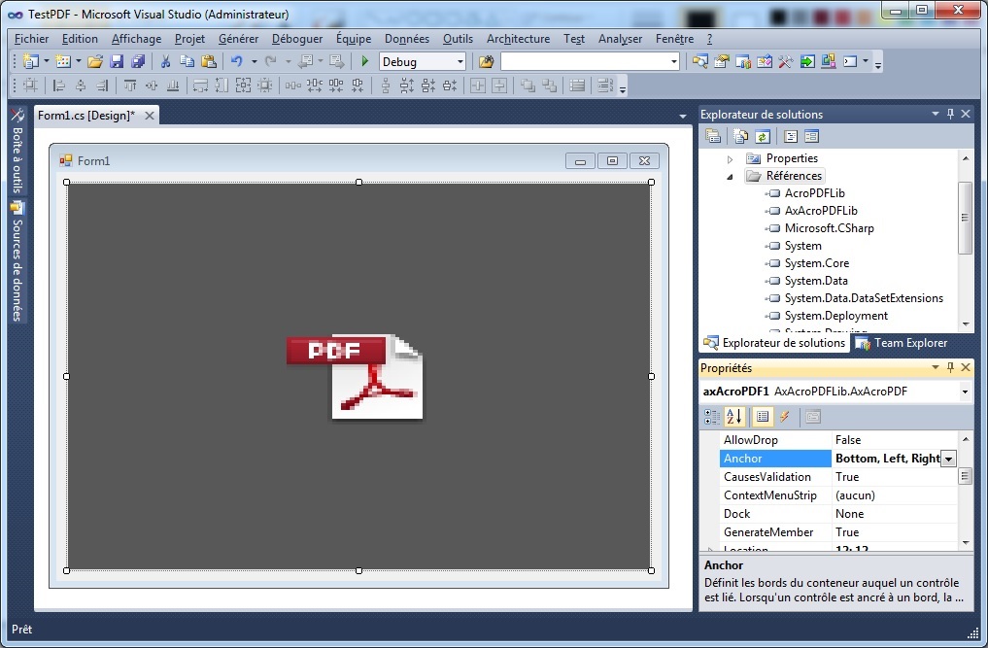Click the New Project toolbar icon
The height and width of the screenshot is (648, 988).
[x=30, y=61]
